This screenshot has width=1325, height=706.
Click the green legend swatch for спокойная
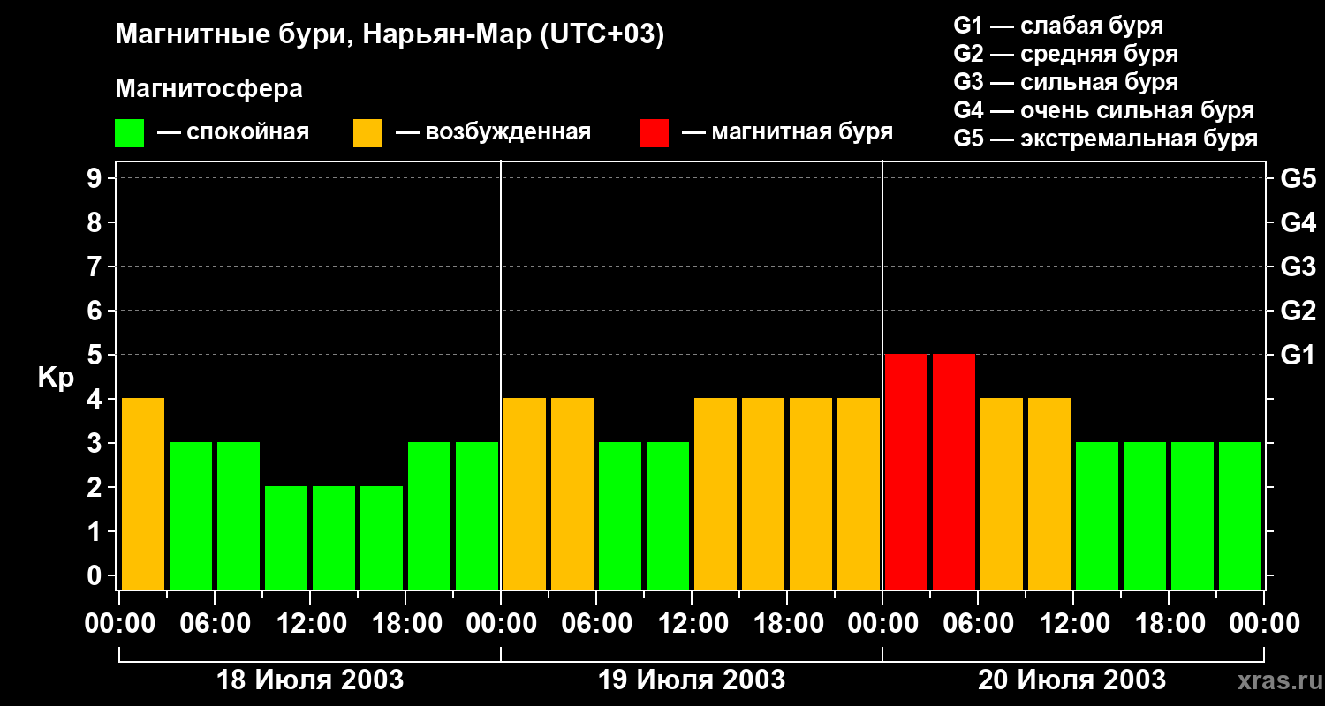[129, 133]
